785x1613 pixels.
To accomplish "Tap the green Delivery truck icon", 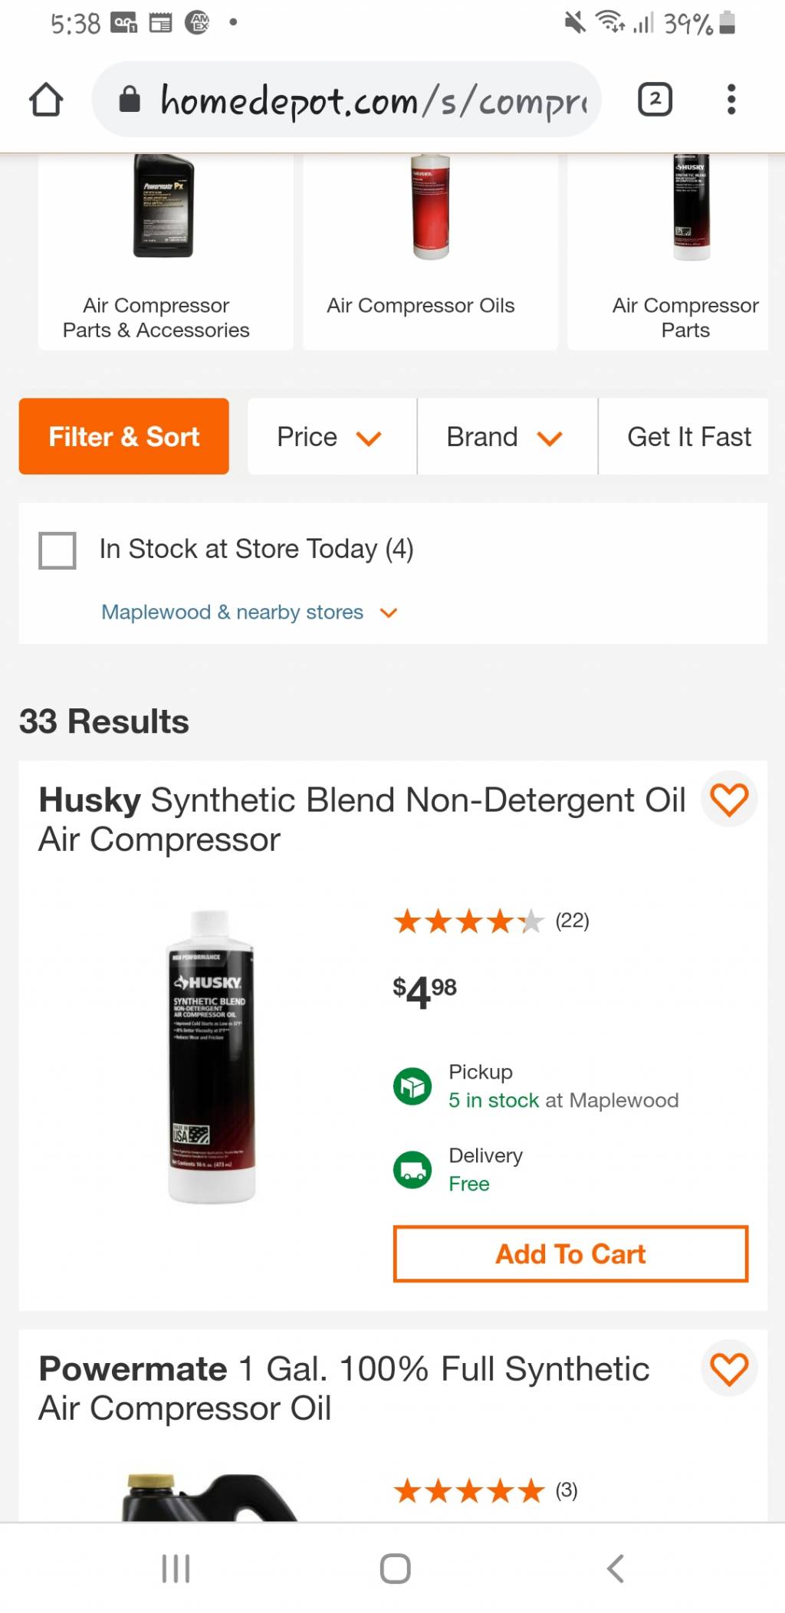I will (412, 1170).
